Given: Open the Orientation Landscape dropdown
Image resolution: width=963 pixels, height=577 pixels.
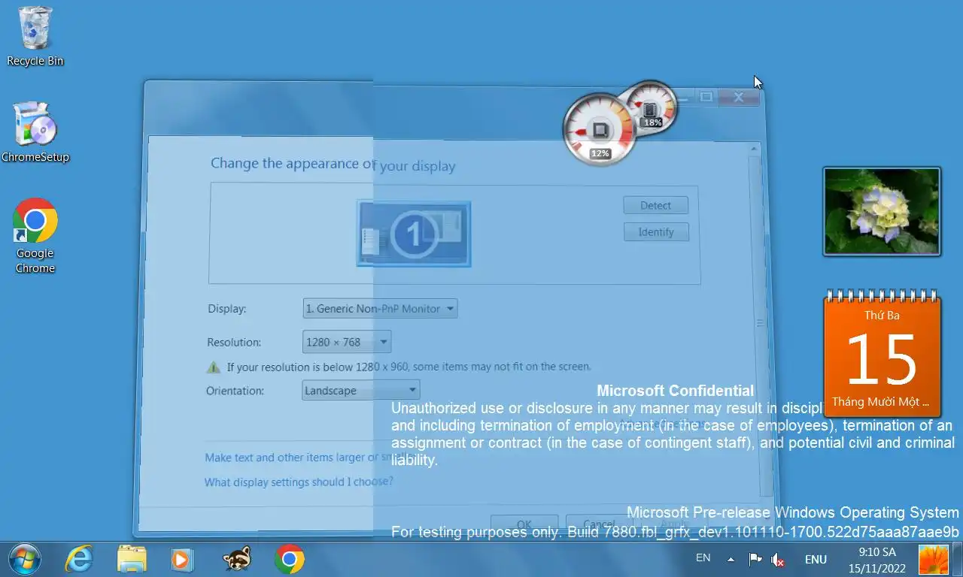Looking at the screenshot, I should [361, 390].
